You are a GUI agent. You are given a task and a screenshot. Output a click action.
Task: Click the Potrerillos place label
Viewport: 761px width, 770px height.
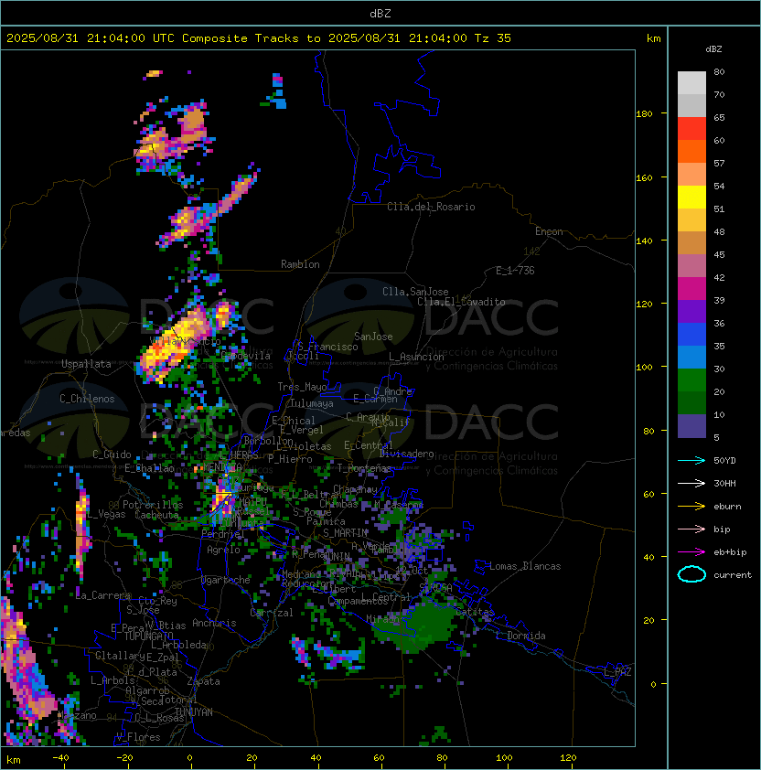(x=153, y=504)
